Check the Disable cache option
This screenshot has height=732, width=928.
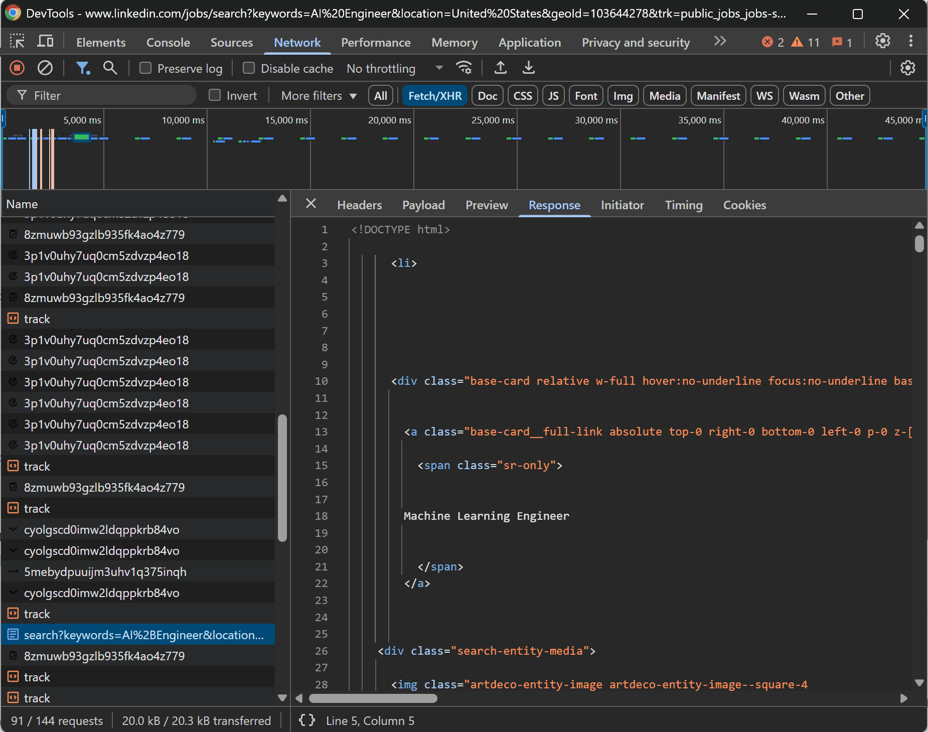pos(249,68)
